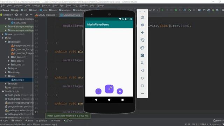The height and width of the screenshot is (126, 224).
Task: Expand the values folder
Action: pos(6,84)
